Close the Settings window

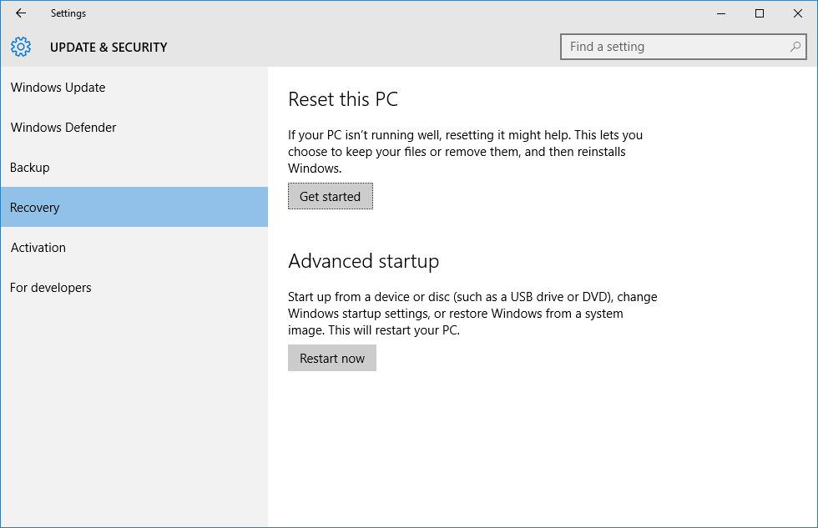tap(798, 13)
